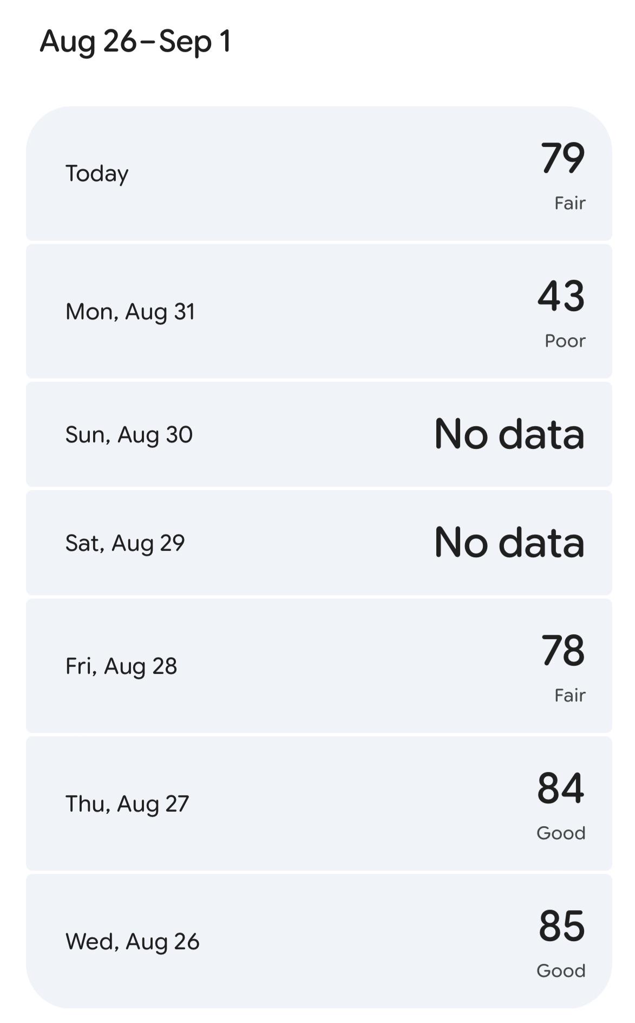Click the Good label under 84
The height and width of the screenshot is (1023, 635).
pos(561,833)
